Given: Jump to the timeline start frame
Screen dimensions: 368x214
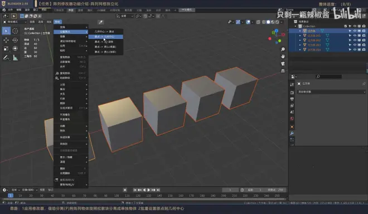Looking at the screenshot, I should (135, 190).
